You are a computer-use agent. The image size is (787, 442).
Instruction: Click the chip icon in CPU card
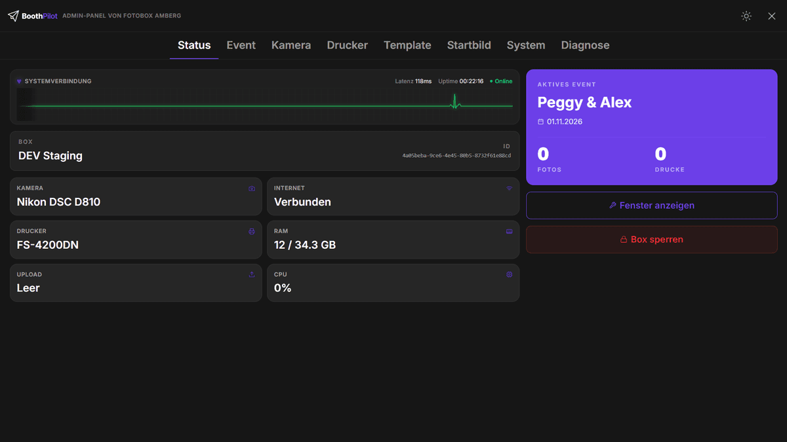(x=509, y=274)
